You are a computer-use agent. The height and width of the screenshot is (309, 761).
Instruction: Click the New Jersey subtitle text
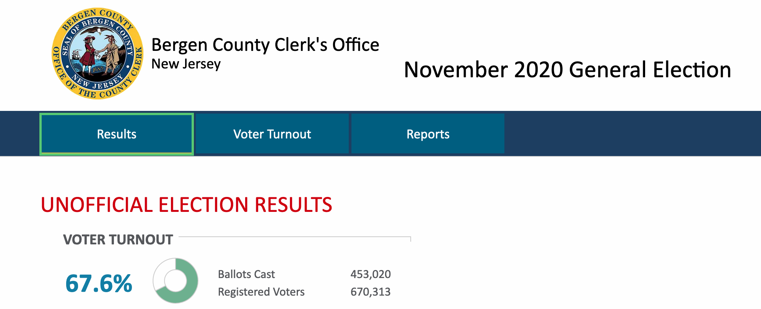pos(186,64)
